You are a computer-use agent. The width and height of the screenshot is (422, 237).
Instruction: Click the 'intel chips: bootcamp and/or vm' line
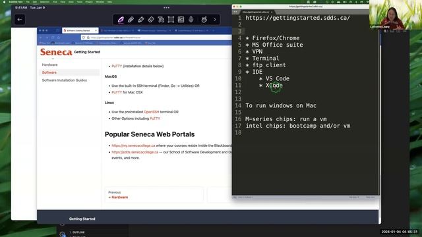point(297,126)
